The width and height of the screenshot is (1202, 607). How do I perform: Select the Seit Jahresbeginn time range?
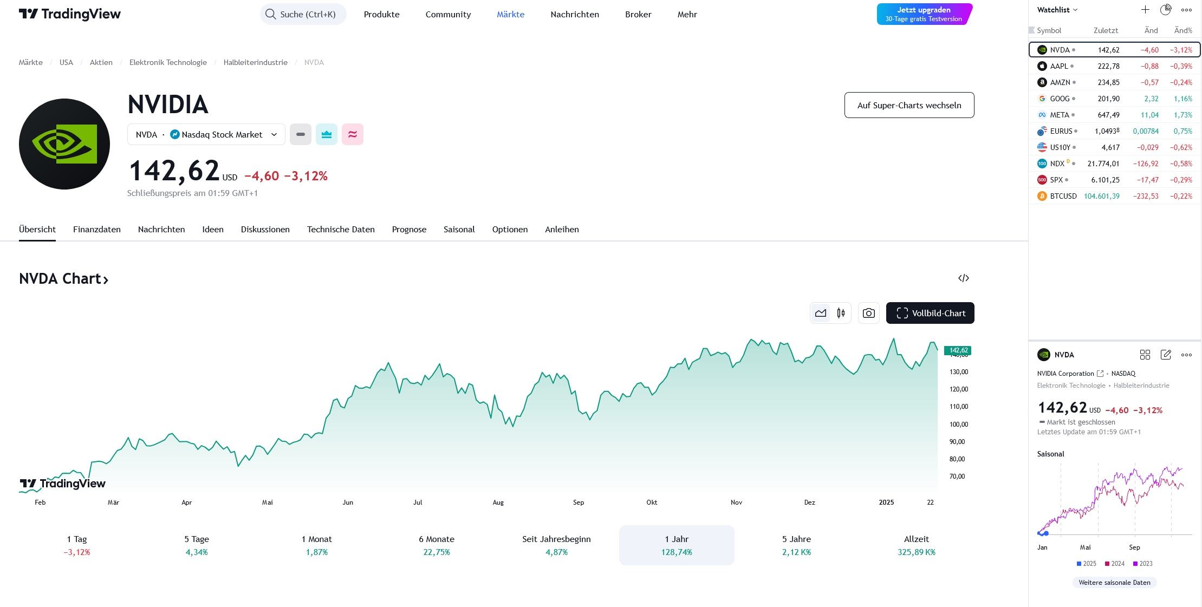tap(556, 545)
